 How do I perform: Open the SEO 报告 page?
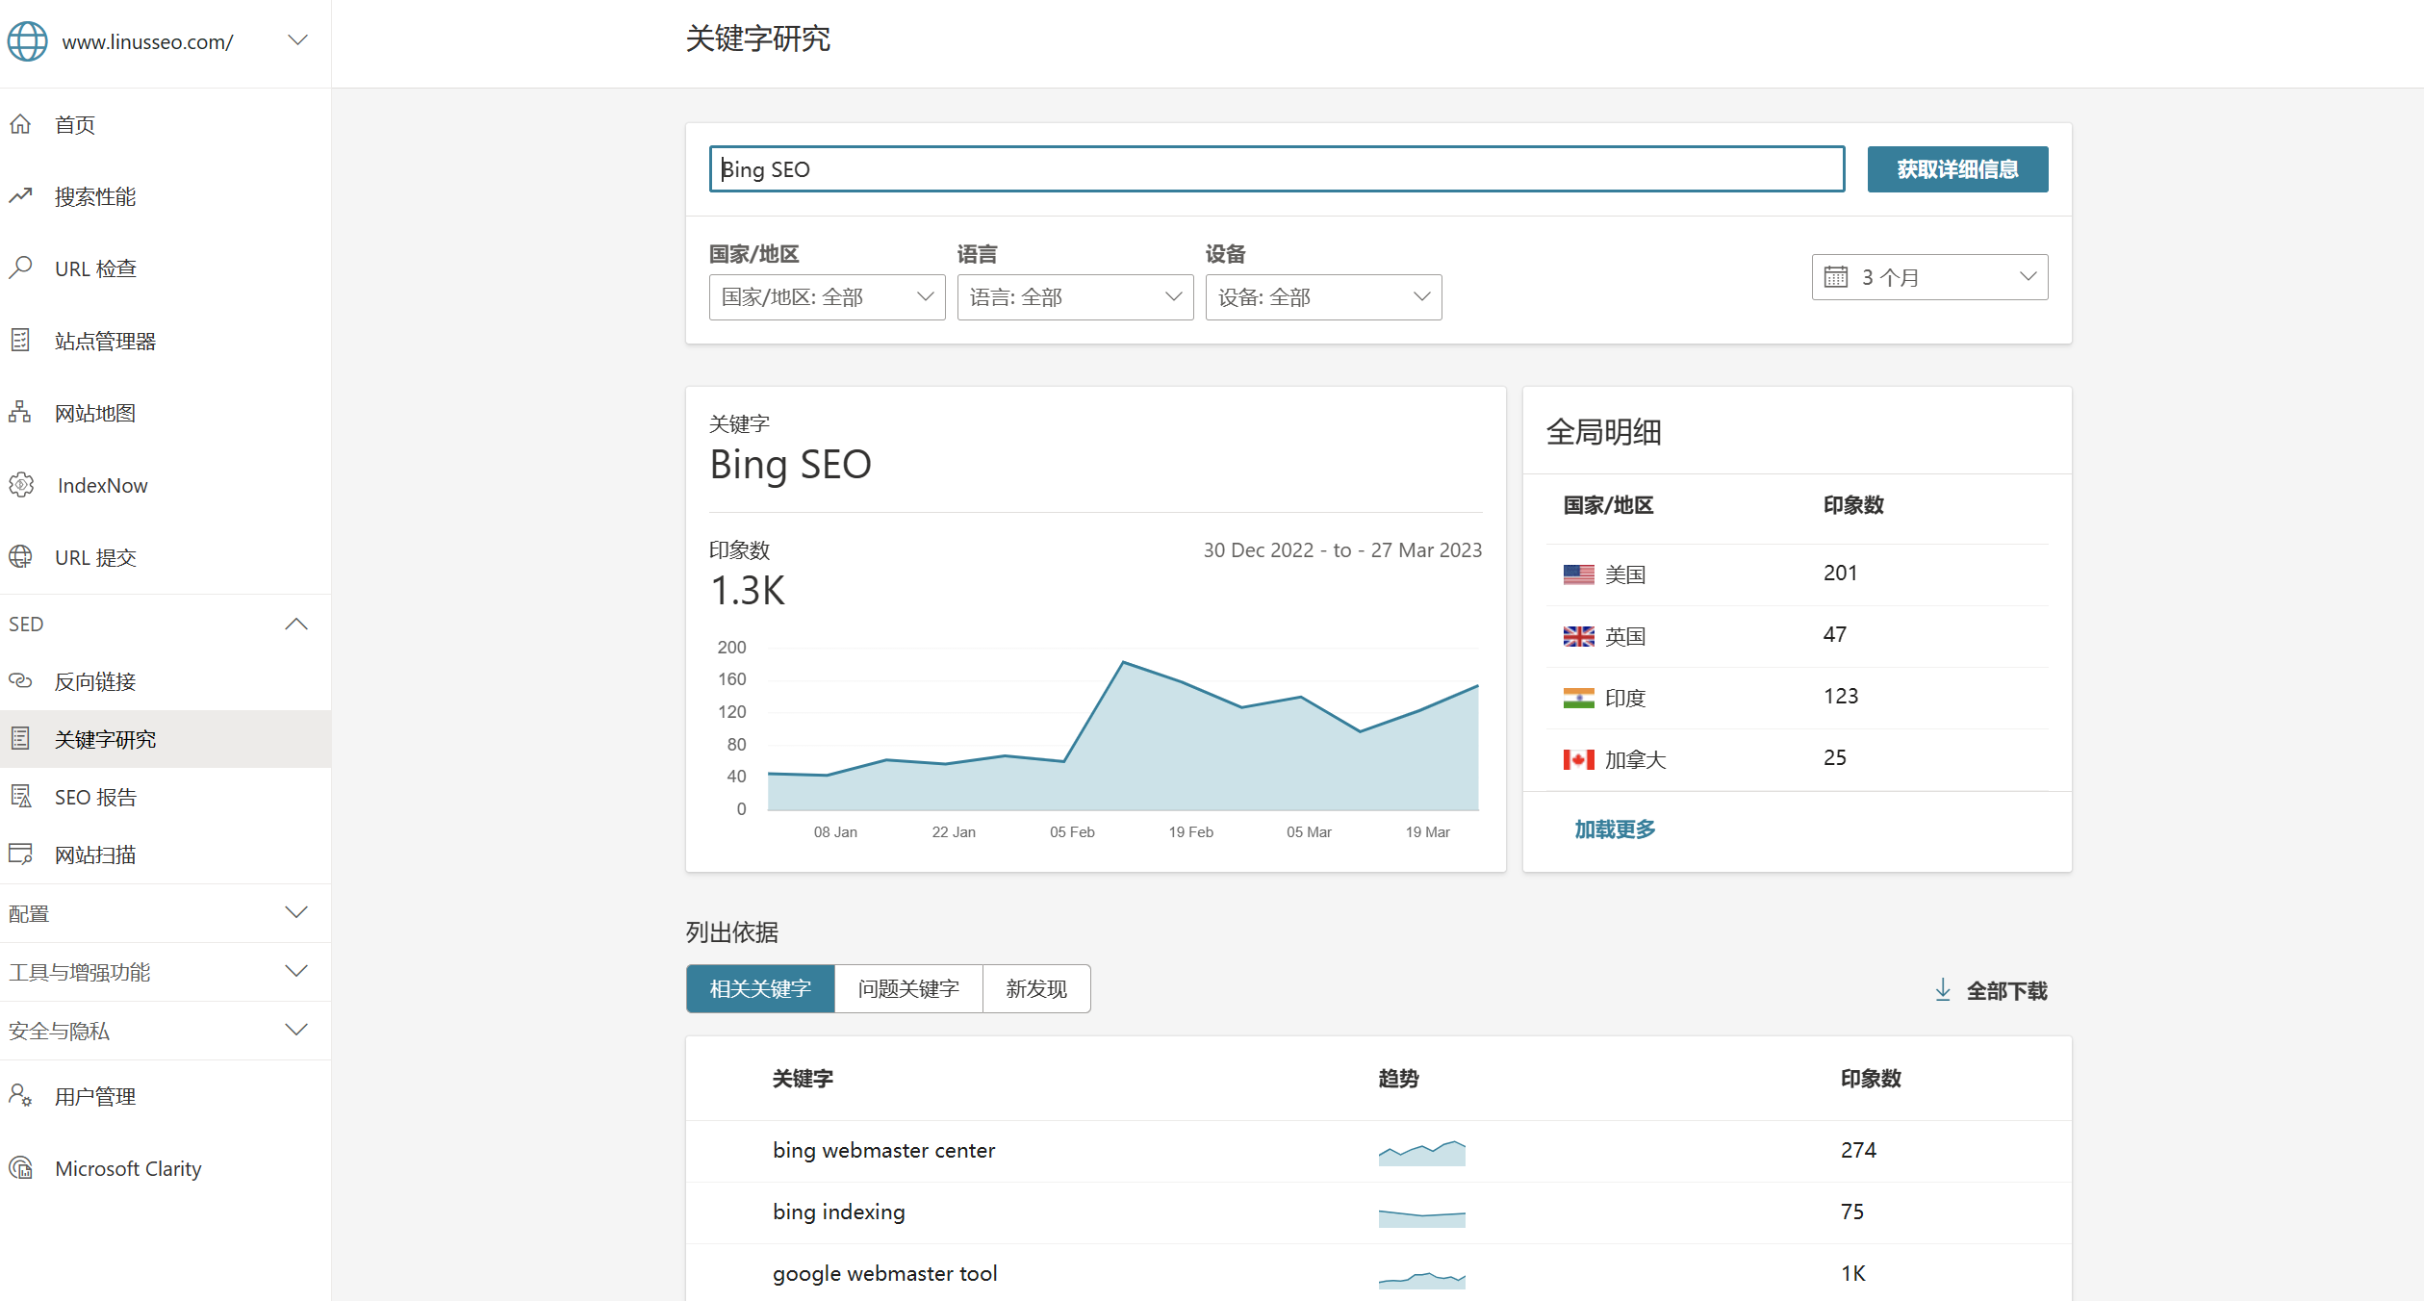click(x=94, y=796)
